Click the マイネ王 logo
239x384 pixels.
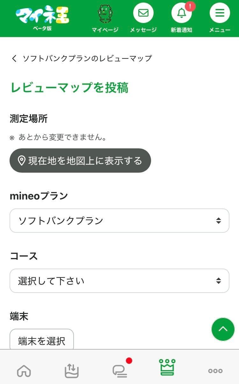click(42, 16)
